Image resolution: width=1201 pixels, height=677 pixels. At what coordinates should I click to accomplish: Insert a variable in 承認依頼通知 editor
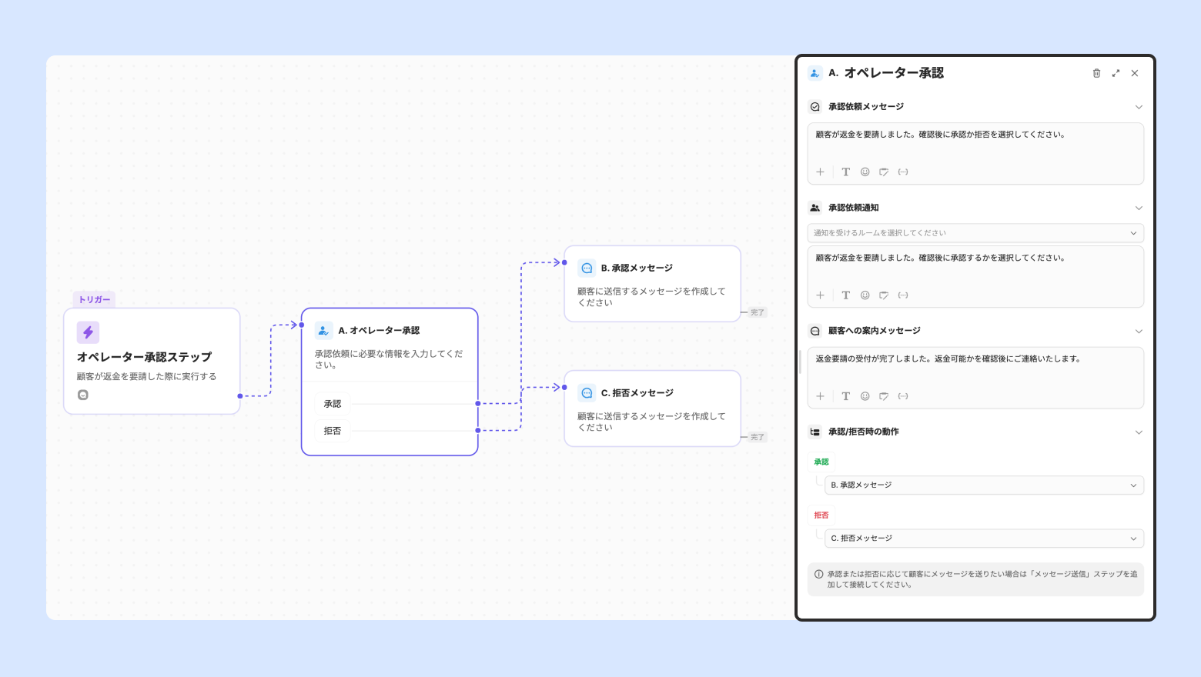(x=903, y=295)
